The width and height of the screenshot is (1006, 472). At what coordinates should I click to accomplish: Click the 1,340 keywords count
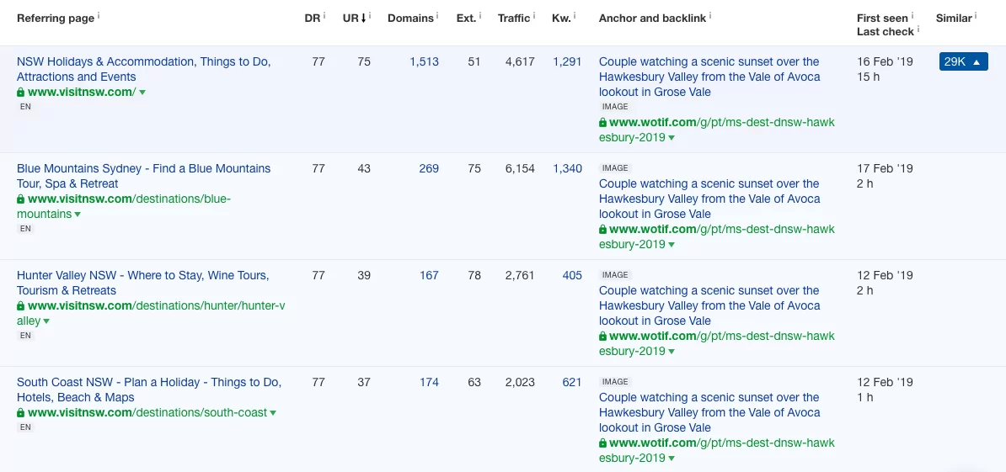click(567, 168)
